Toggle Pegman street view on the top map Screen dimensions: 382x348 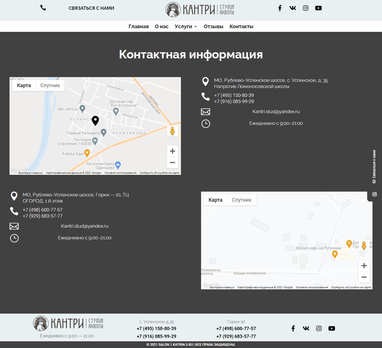[172, 131]
